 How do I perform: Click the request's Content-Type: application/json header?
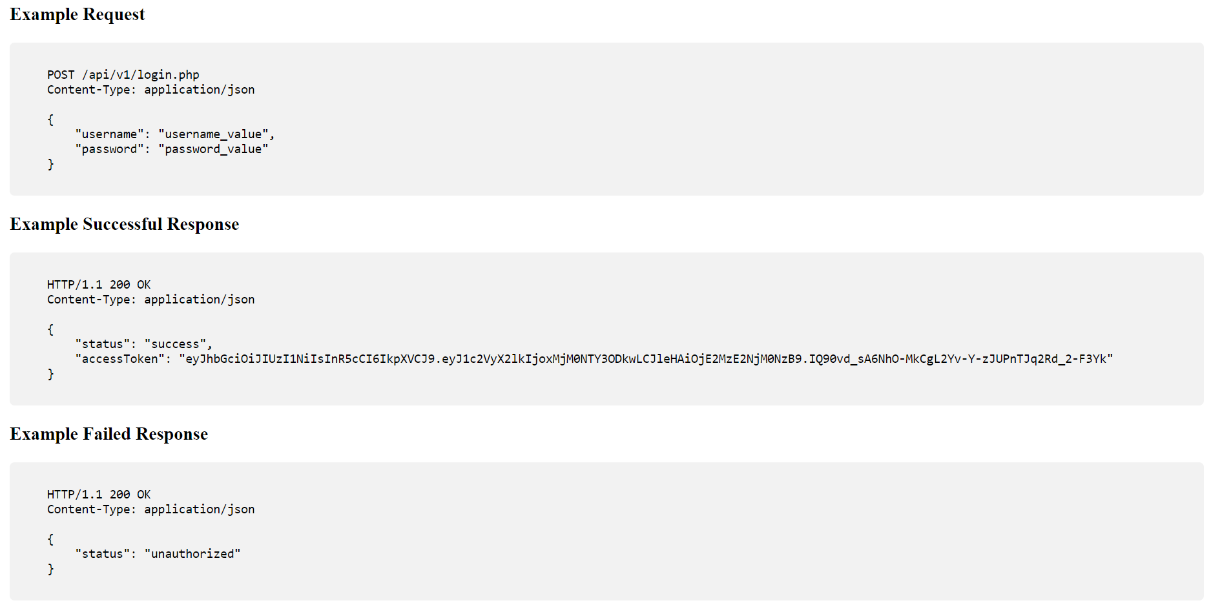[151, 90]
